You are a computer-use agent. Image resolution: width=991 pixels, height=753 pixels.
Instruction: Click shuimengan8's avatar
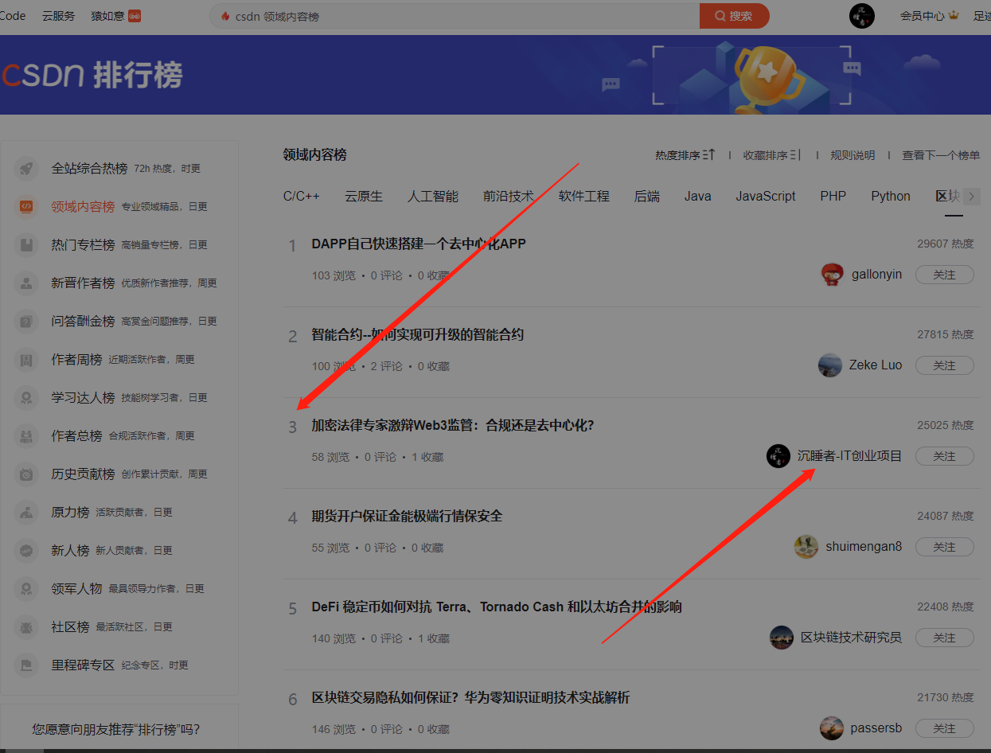point(806,547)
